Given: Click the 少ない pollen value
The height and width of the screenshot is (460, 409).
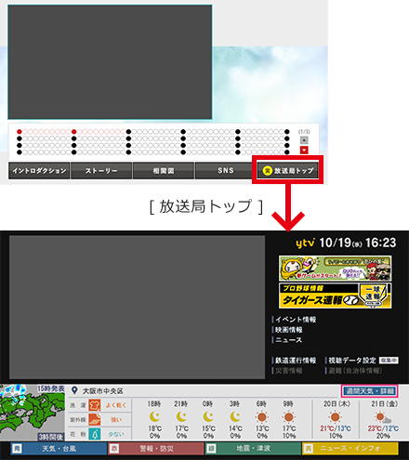Looking at the screenshot, I should (116, 434).
